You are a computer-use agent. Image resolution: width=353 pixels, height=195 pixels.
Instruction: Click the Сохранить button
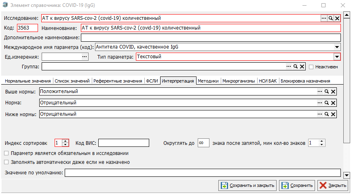pyautogui.click(x=297, y=186)
